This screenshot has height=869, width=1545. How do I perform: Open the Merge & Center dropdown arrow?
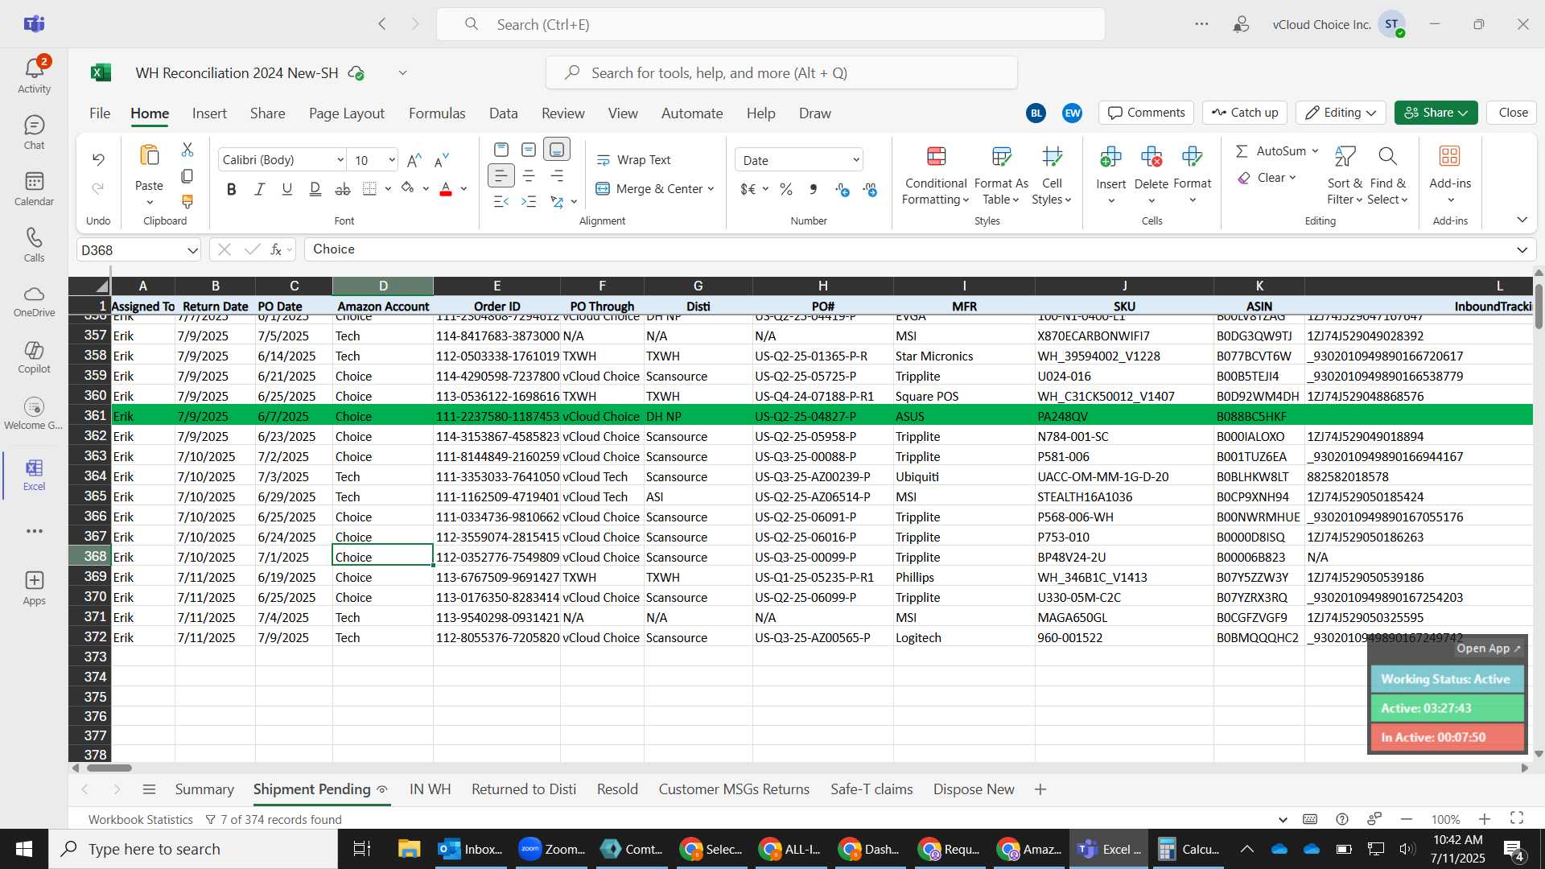click(711, 189)
